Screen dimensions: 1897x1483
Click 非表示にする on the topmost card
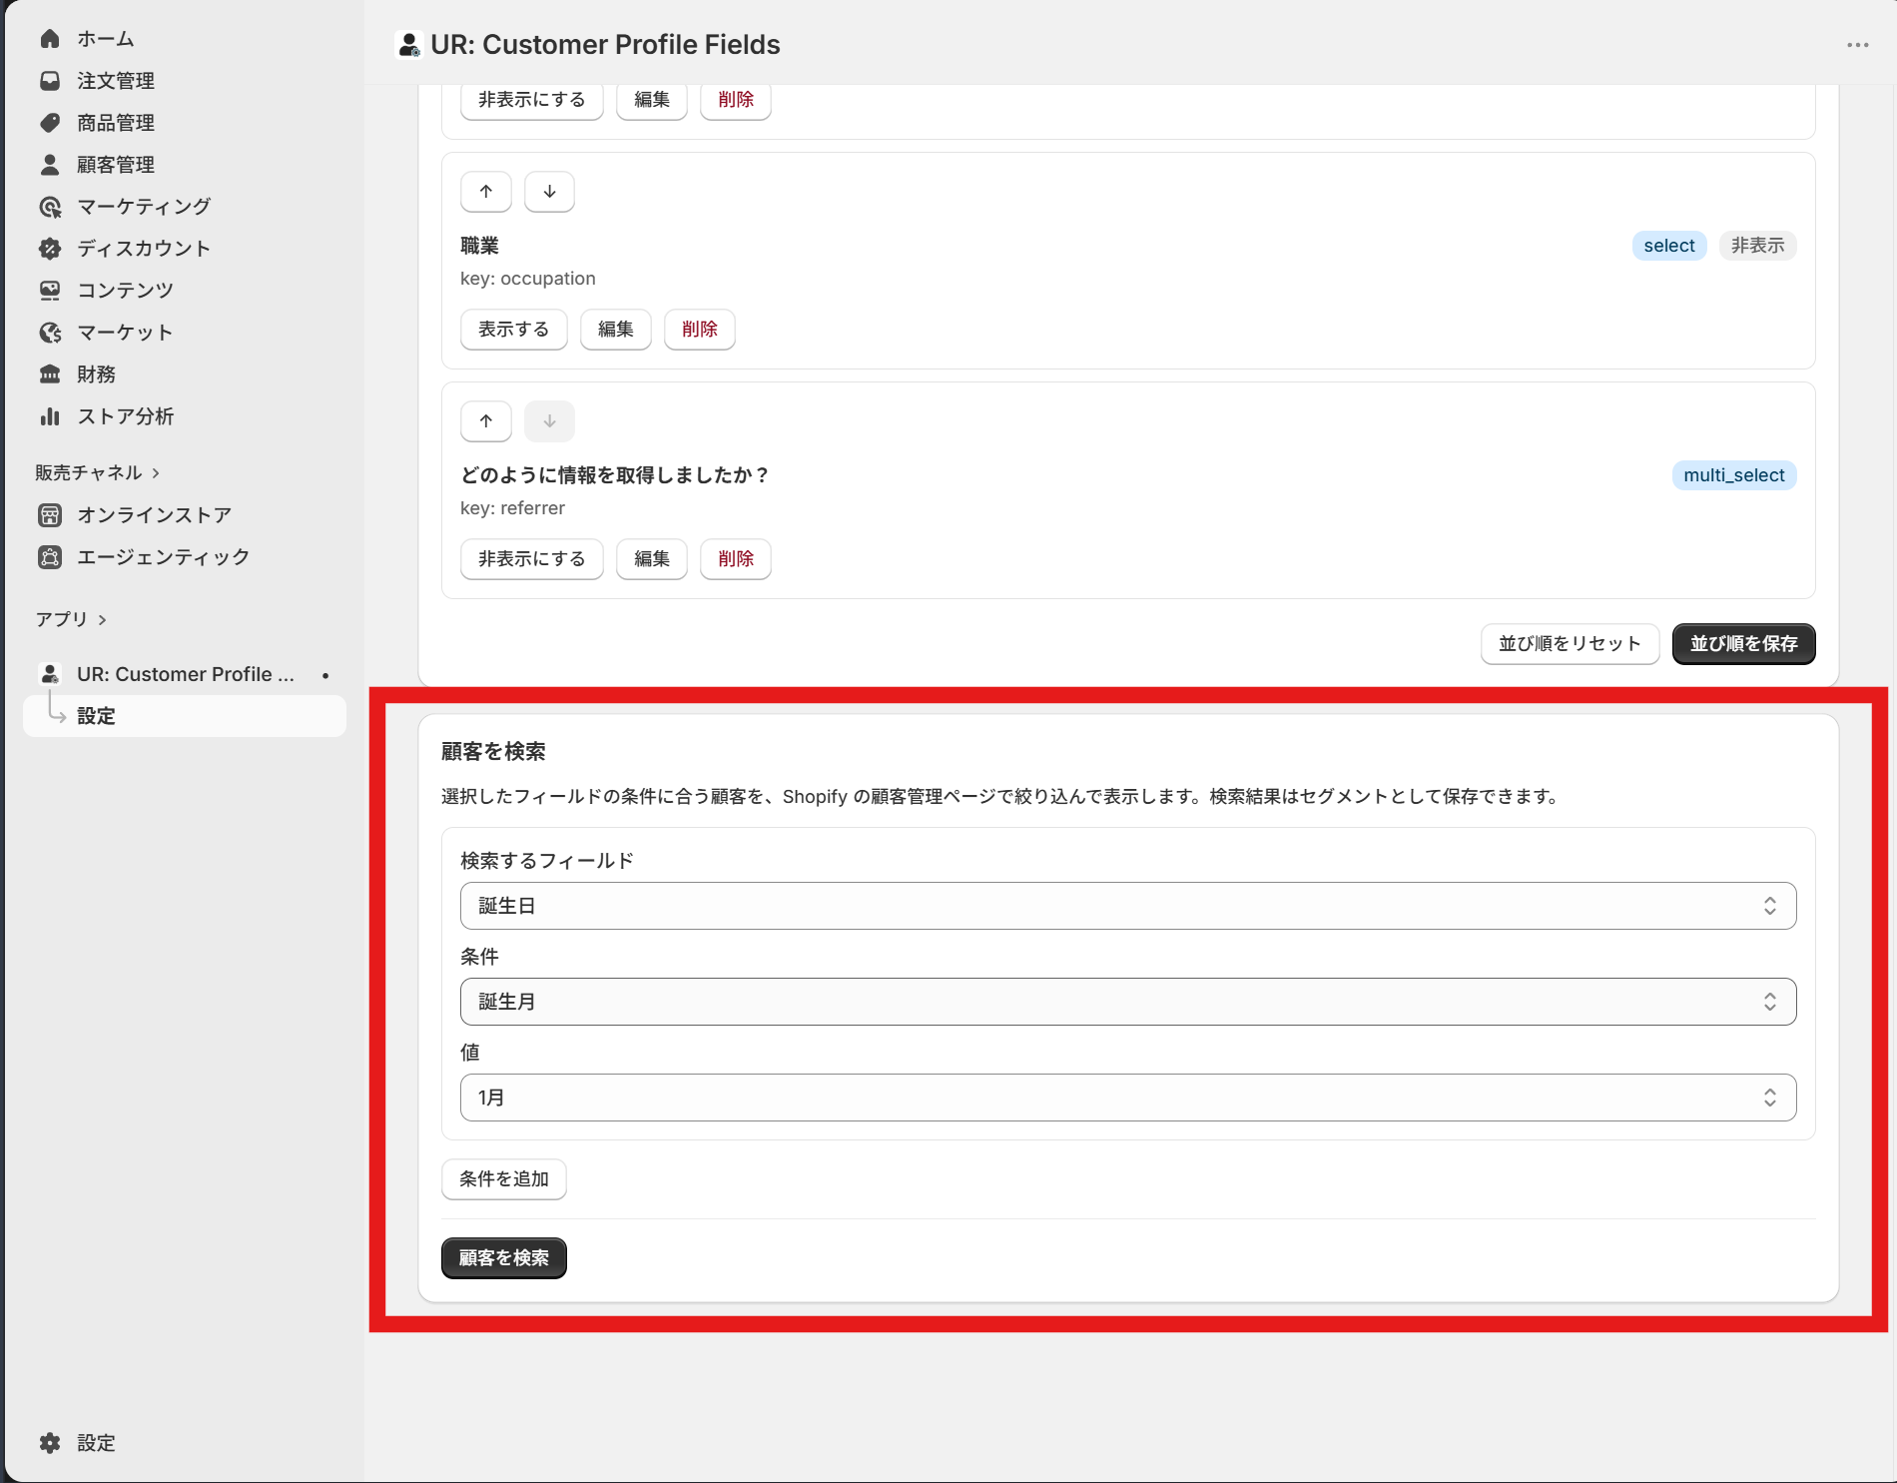(532, 100)
